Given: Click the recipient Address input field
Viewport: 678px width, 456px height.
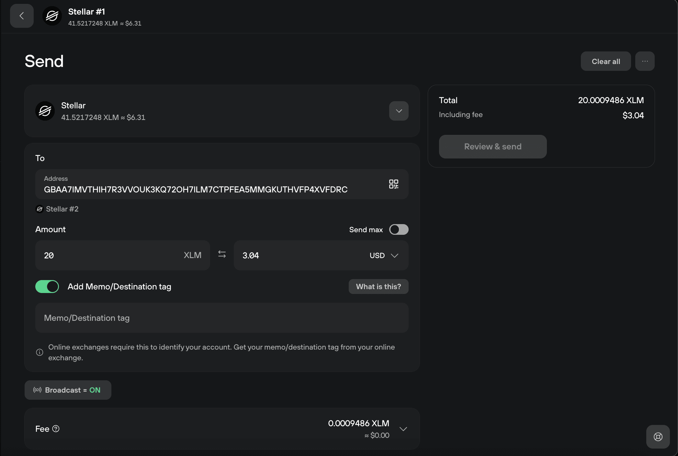Looking at the screenshot, I should (222, 184).
